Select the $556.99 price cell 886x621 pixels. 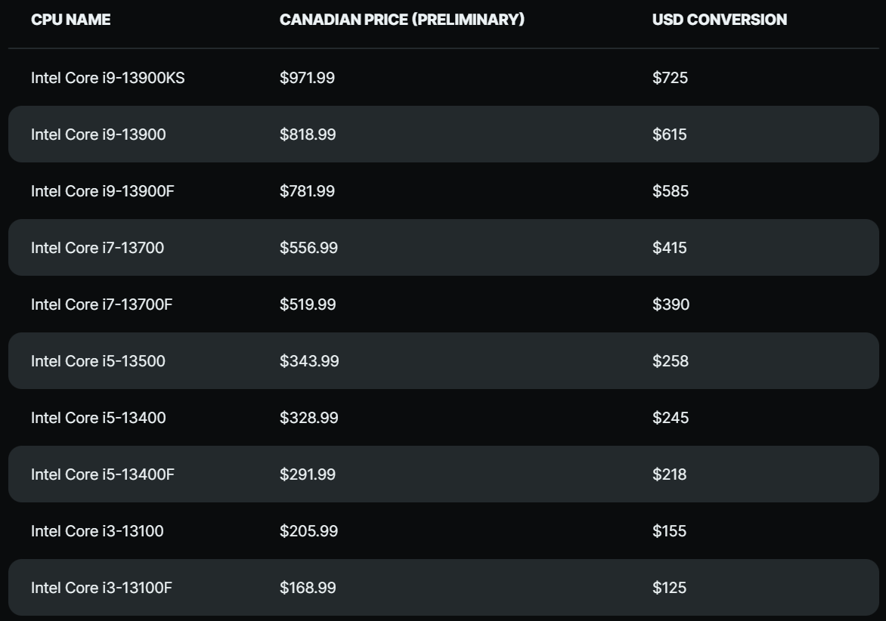(308, 248)
